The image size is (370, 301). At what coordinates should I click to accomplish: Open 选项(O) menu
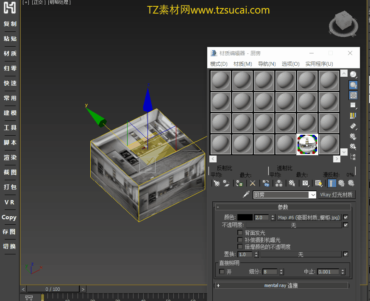290,64
